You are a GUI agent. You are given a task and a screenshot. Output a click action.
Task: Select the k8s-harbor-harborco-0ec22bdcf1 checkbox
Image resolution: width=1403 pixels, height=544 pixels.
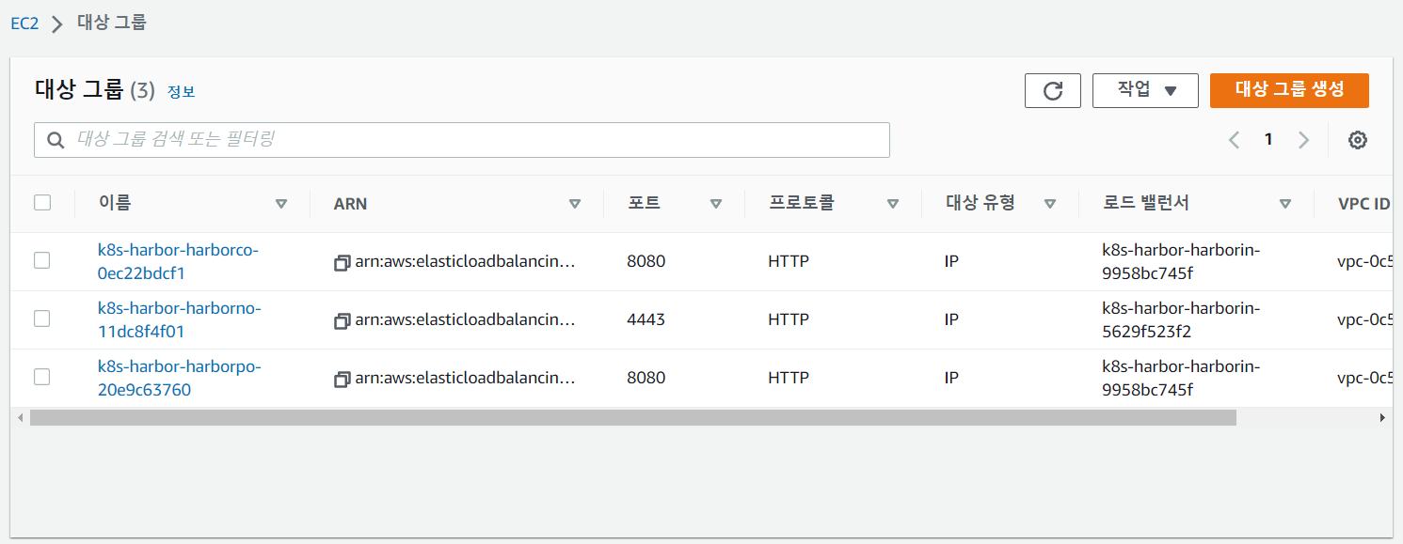click(x=42, y=260)
